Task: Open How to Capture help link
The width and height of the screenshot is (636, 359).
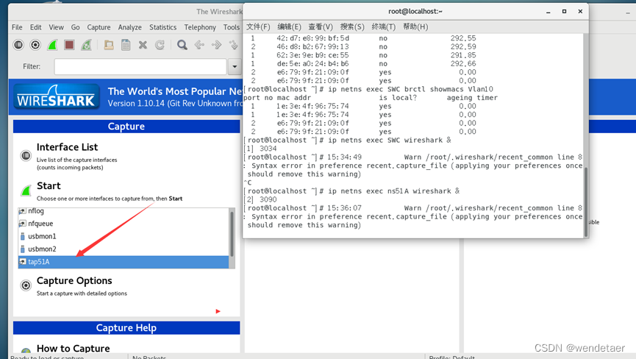Action: coord(74,348)
